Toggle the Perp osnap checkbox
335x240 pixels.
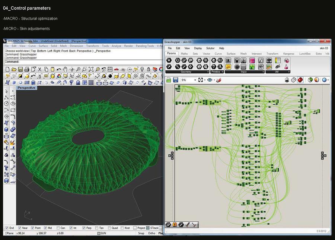pyautogui.click(x=83, y=228)
